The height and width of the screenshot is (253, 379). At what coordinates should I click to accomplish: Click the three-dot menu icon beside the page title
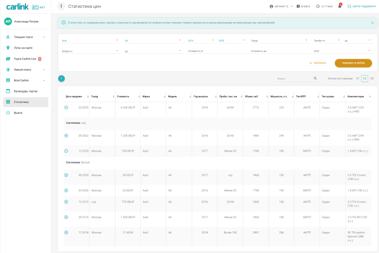61,6
